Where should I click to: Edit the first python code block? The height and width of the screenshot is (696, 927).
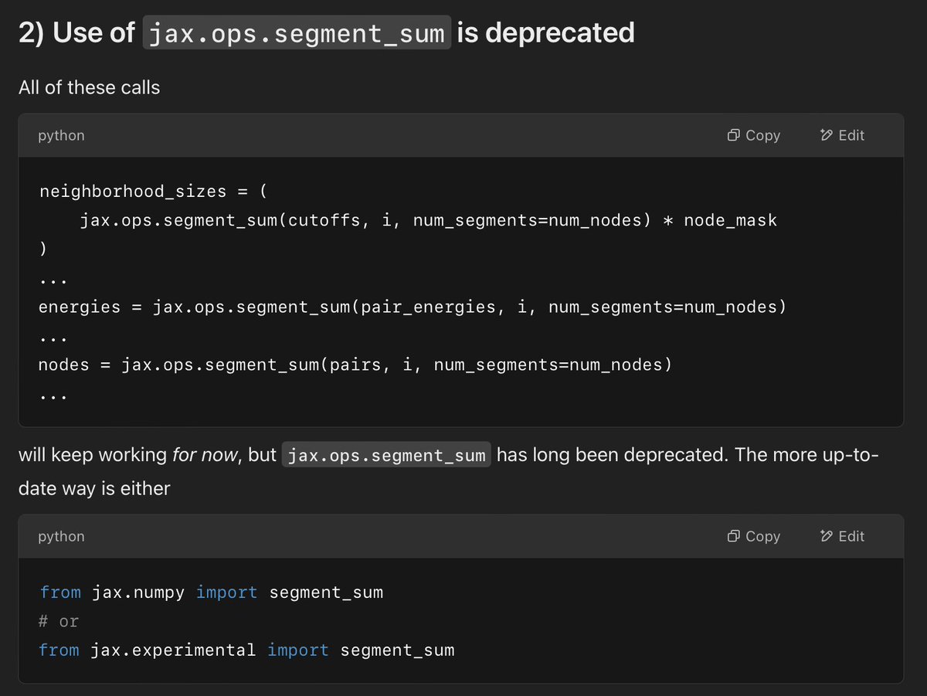(842, 135)
